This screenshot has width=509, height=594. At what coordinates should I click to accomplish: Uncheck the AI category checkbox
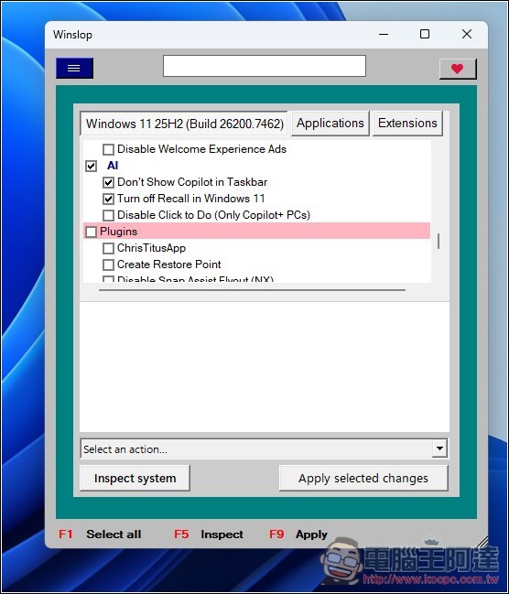click(x=91, y=166)
